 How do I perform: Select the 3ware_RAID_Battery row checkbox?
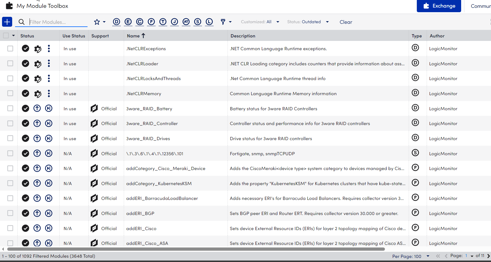coord(10,109)
